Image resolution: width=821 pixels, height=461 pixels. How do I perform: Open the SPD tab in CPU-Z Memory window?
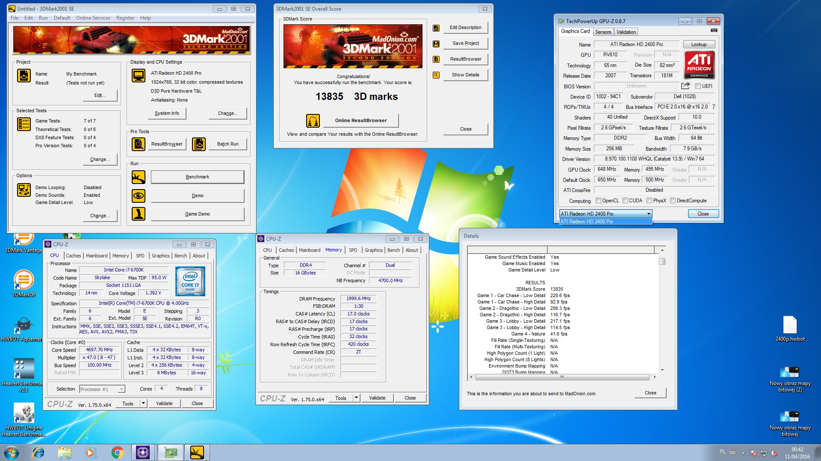(x=353, y=250)
